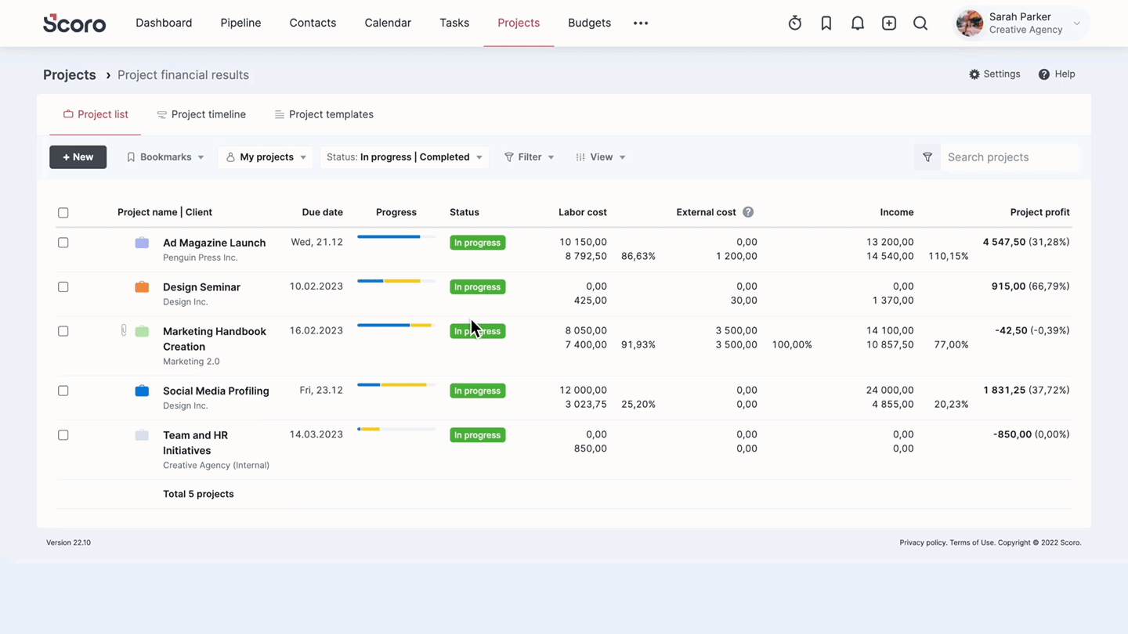Click the New project button
The width and height of the screenshot is (1128, 634).
click(x=78, y=157)
